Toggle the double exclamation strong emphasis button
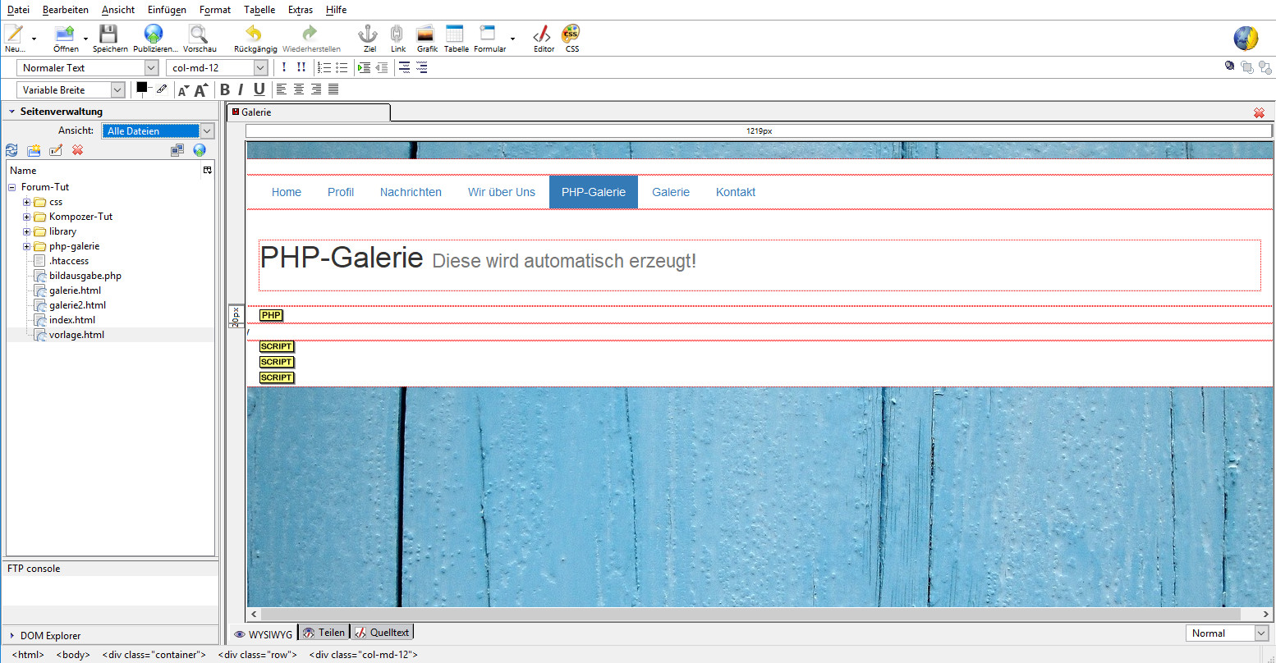 (301, 67)
